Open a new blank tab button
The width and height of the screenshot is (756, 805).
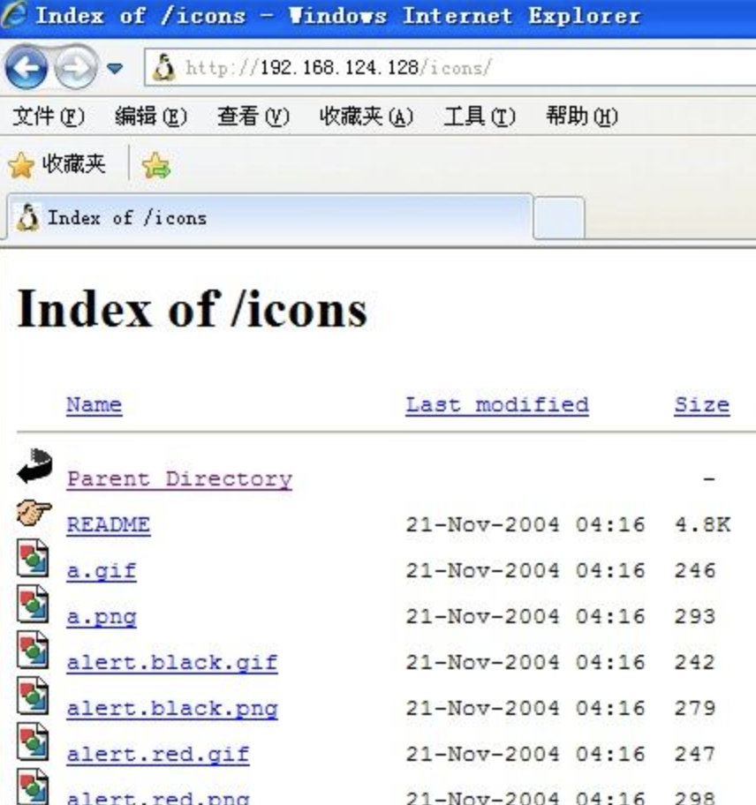[559, 219]
